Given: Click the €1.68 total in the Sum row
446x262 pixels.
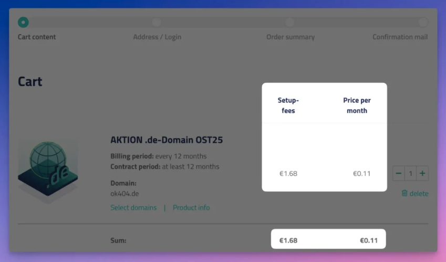Looking at the screenshot, I should pyautogui.click(x=288, y=240).
